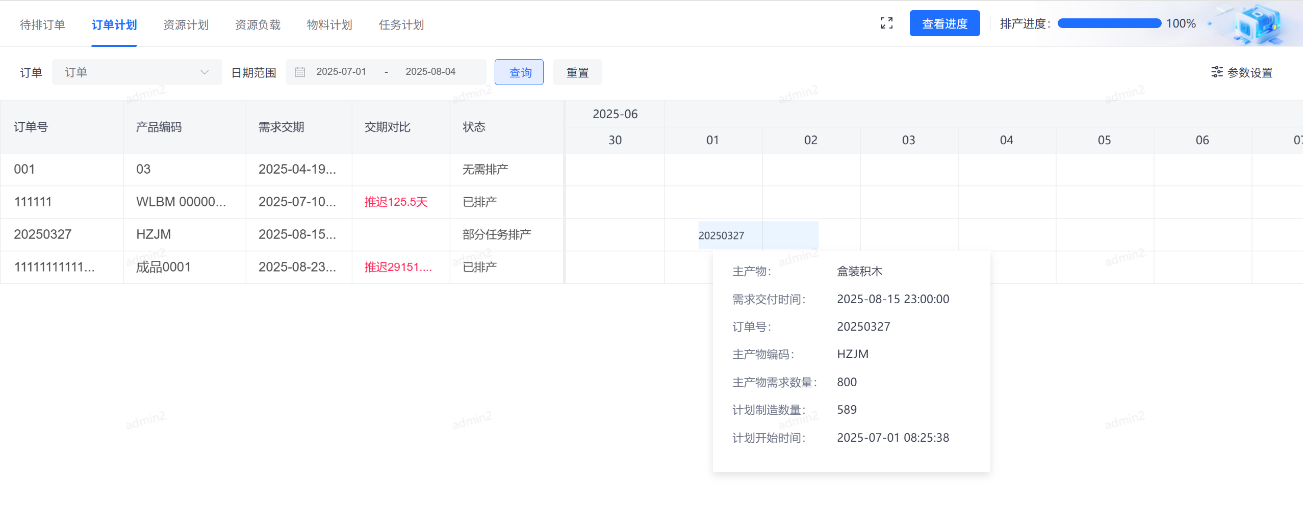Click product code 03 cell
This screenshot has height=511, width=1303.
(185, 169)
